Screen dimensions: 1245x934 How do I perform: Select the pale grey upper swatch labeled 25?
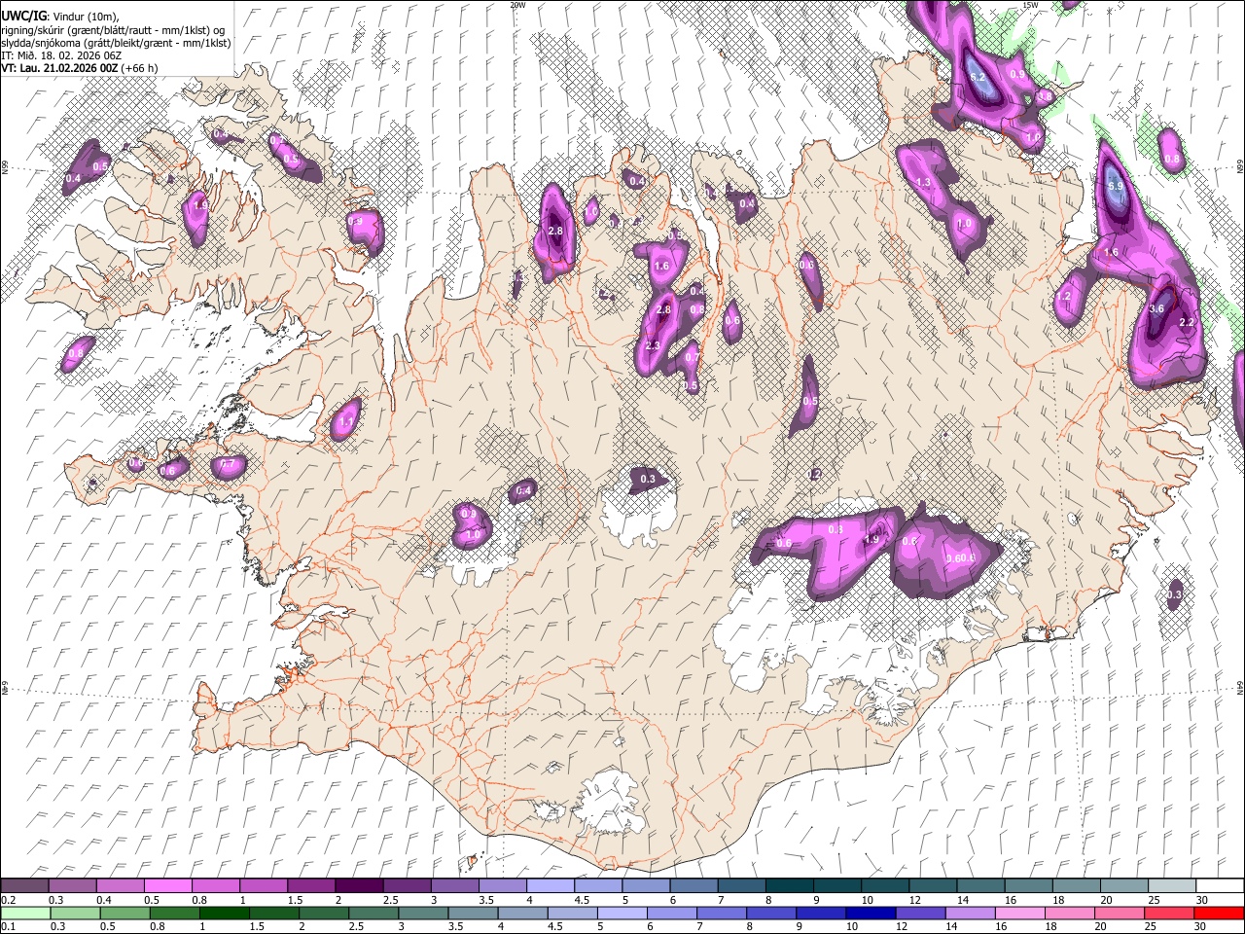1173,885
